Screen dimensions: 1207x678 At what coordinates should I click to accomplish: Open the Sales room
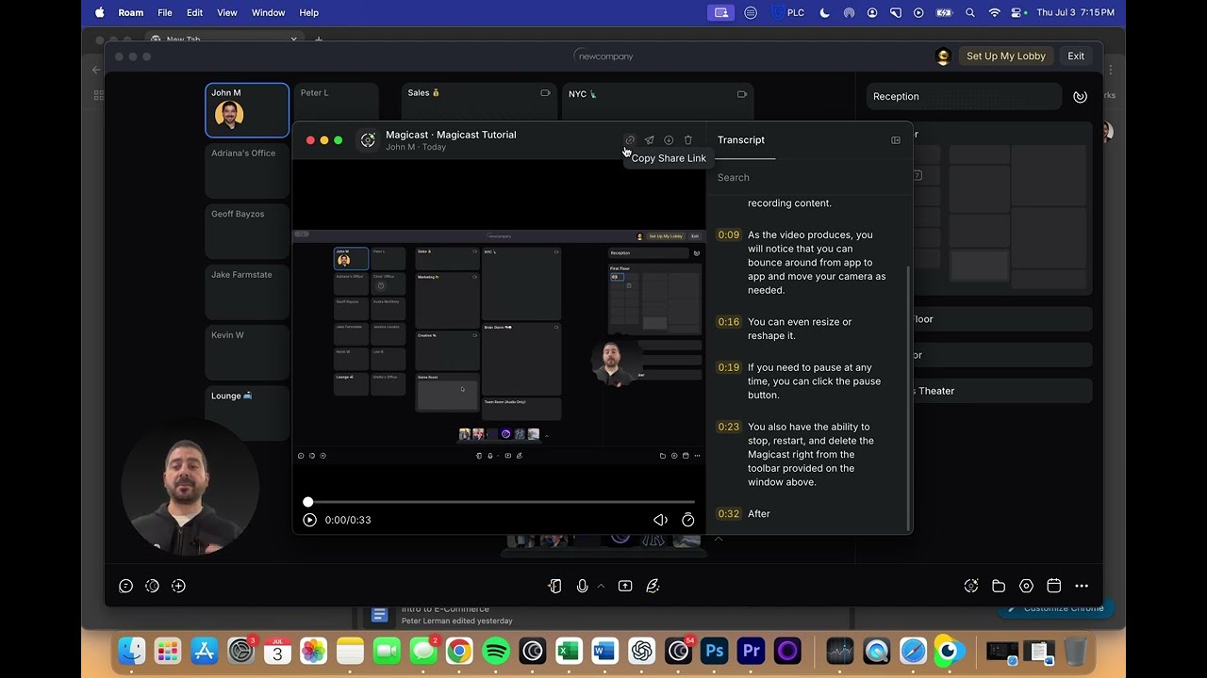point(479,102)
